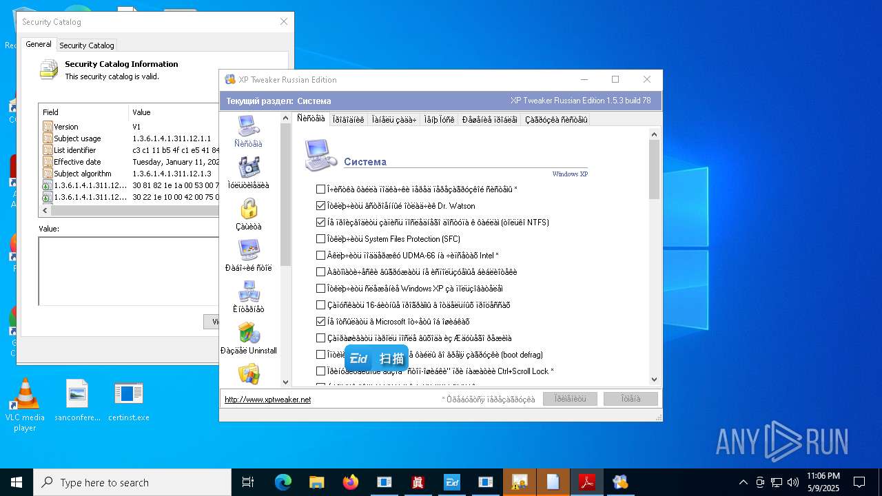This screenshot has height=496, width=882.
Task: Click main panel scroll up arrow
Action: 655,134
